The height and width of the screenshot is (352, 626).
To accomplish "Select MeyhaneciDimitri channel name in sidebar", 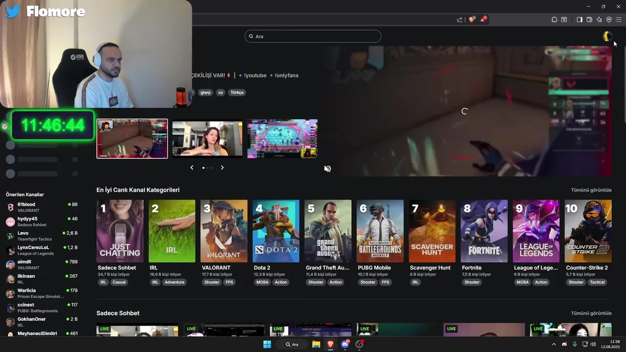I will 37,333.
